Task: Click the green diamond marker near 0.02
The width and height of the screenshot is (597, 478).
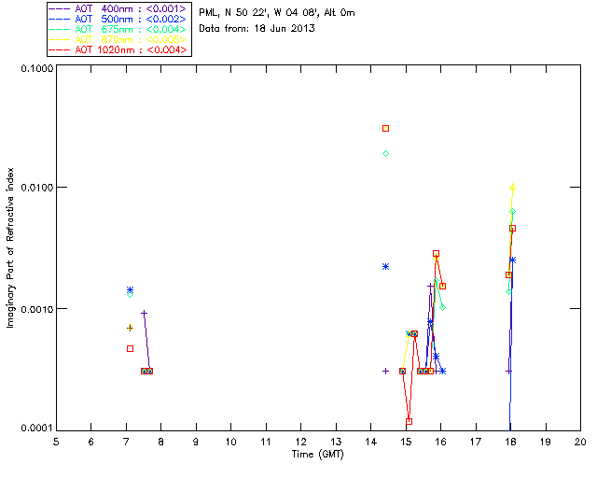Action: tap(385, 154)
